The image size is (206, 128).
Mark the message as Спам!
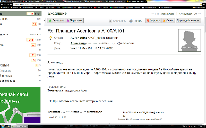pyautogui.click(x=168, y=20)
